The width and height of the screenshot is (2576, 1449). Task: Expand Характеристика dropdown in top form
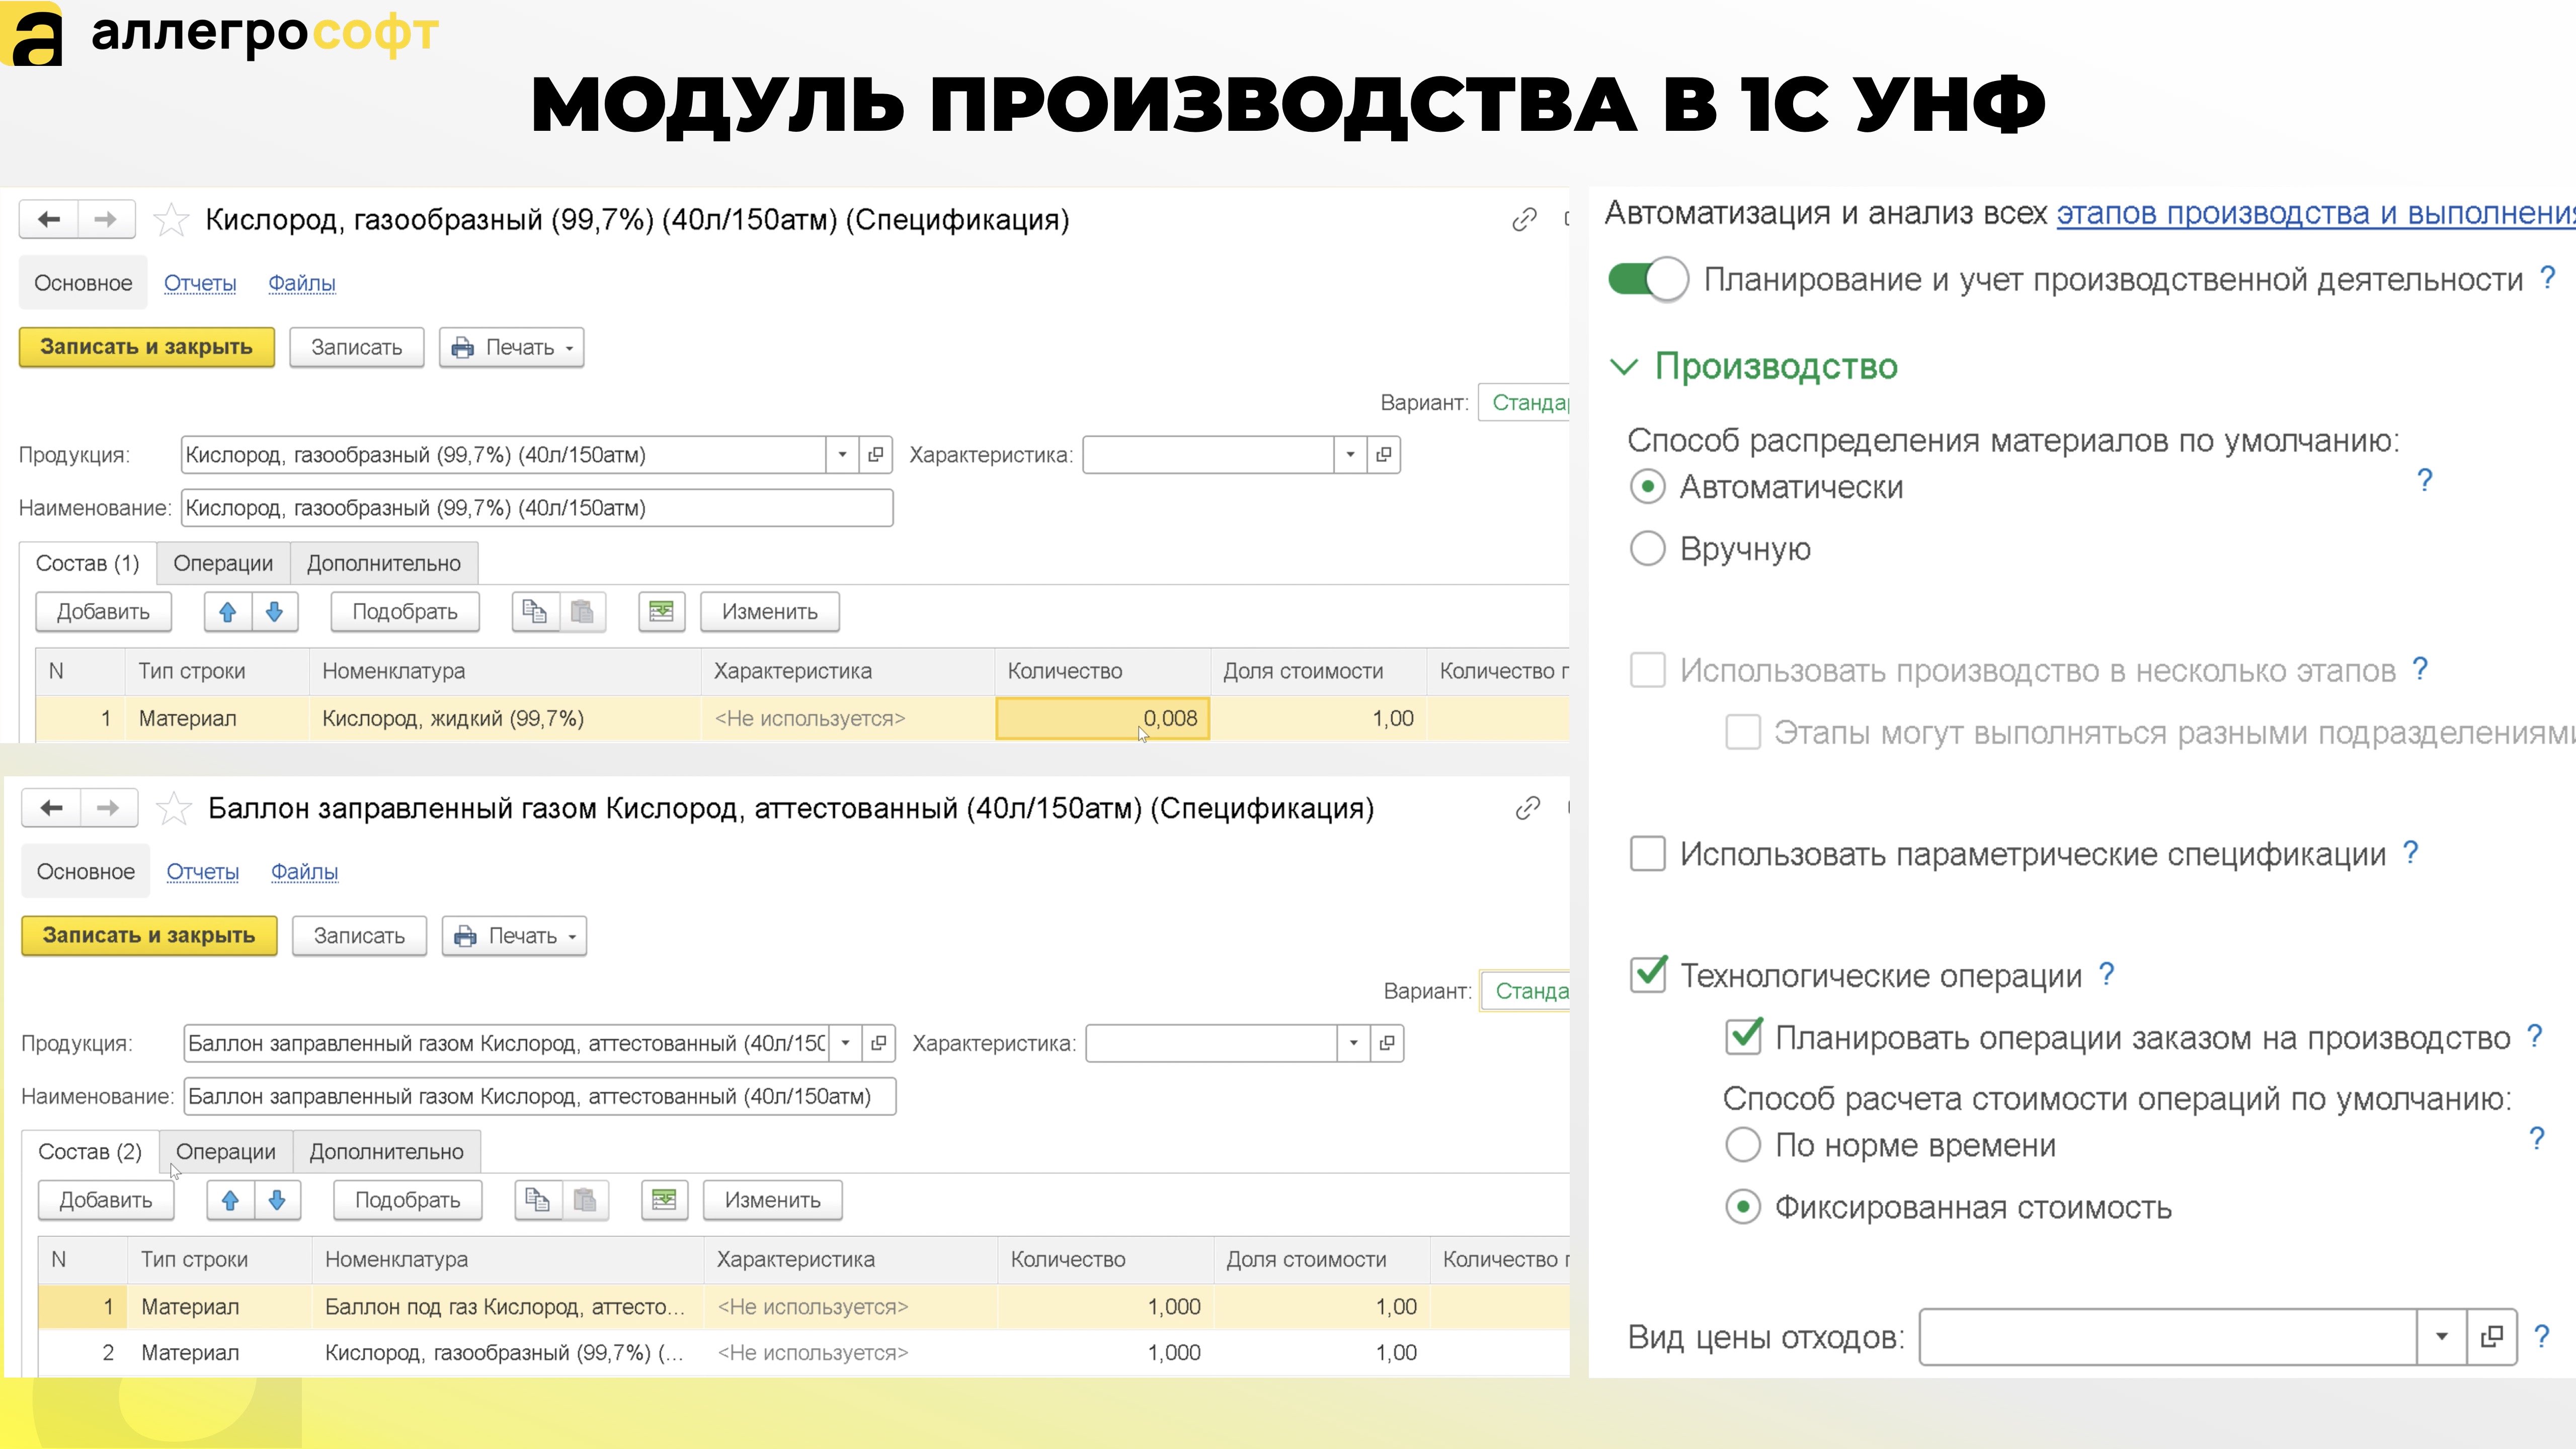1351,455
